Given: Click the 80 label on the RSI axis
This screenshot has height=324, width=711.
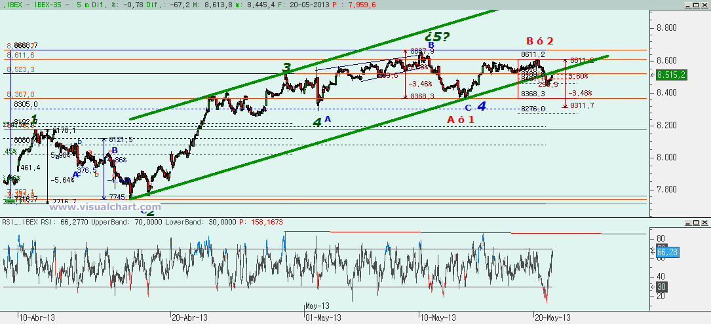Looking at the screenshot, I should click(x=661, y=238).
